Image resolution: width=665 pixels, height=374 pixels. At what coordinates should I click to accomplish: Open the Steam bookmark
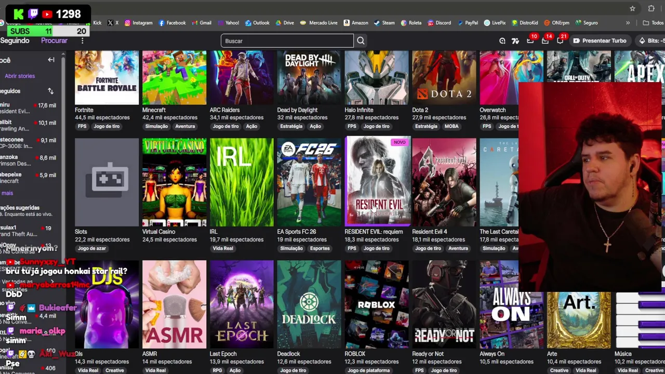[384, 23]
